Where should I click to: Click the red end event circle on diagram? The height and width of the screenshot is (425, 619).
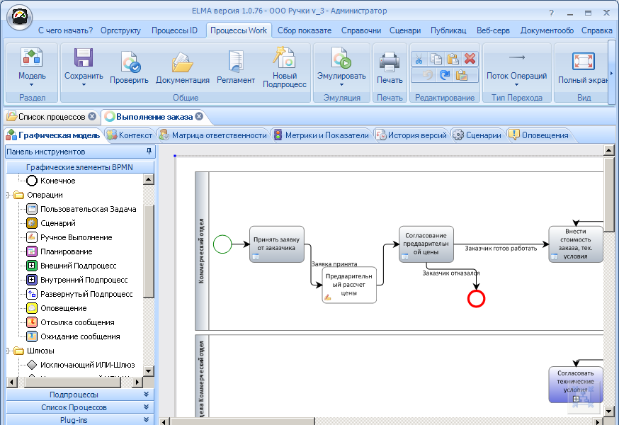(x=477, y=299)
